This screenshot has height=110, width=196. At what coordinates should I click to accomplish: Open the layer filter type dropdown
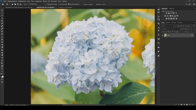(x=168, y=26)
